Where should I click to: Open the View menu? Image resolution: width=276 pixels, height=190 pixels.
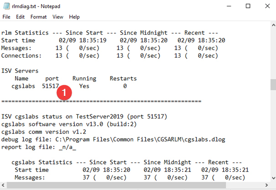(x=57, y=17)
